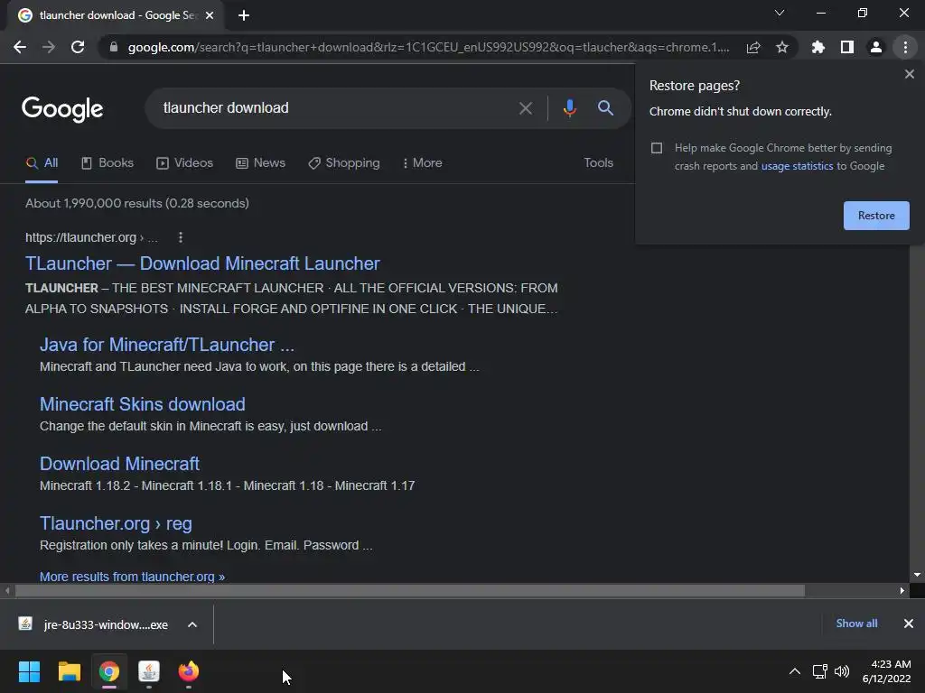Open the Tlauncher.org › reg link
Screen dimensions: 925x693
pyautogui.click(x=116, y=523)
